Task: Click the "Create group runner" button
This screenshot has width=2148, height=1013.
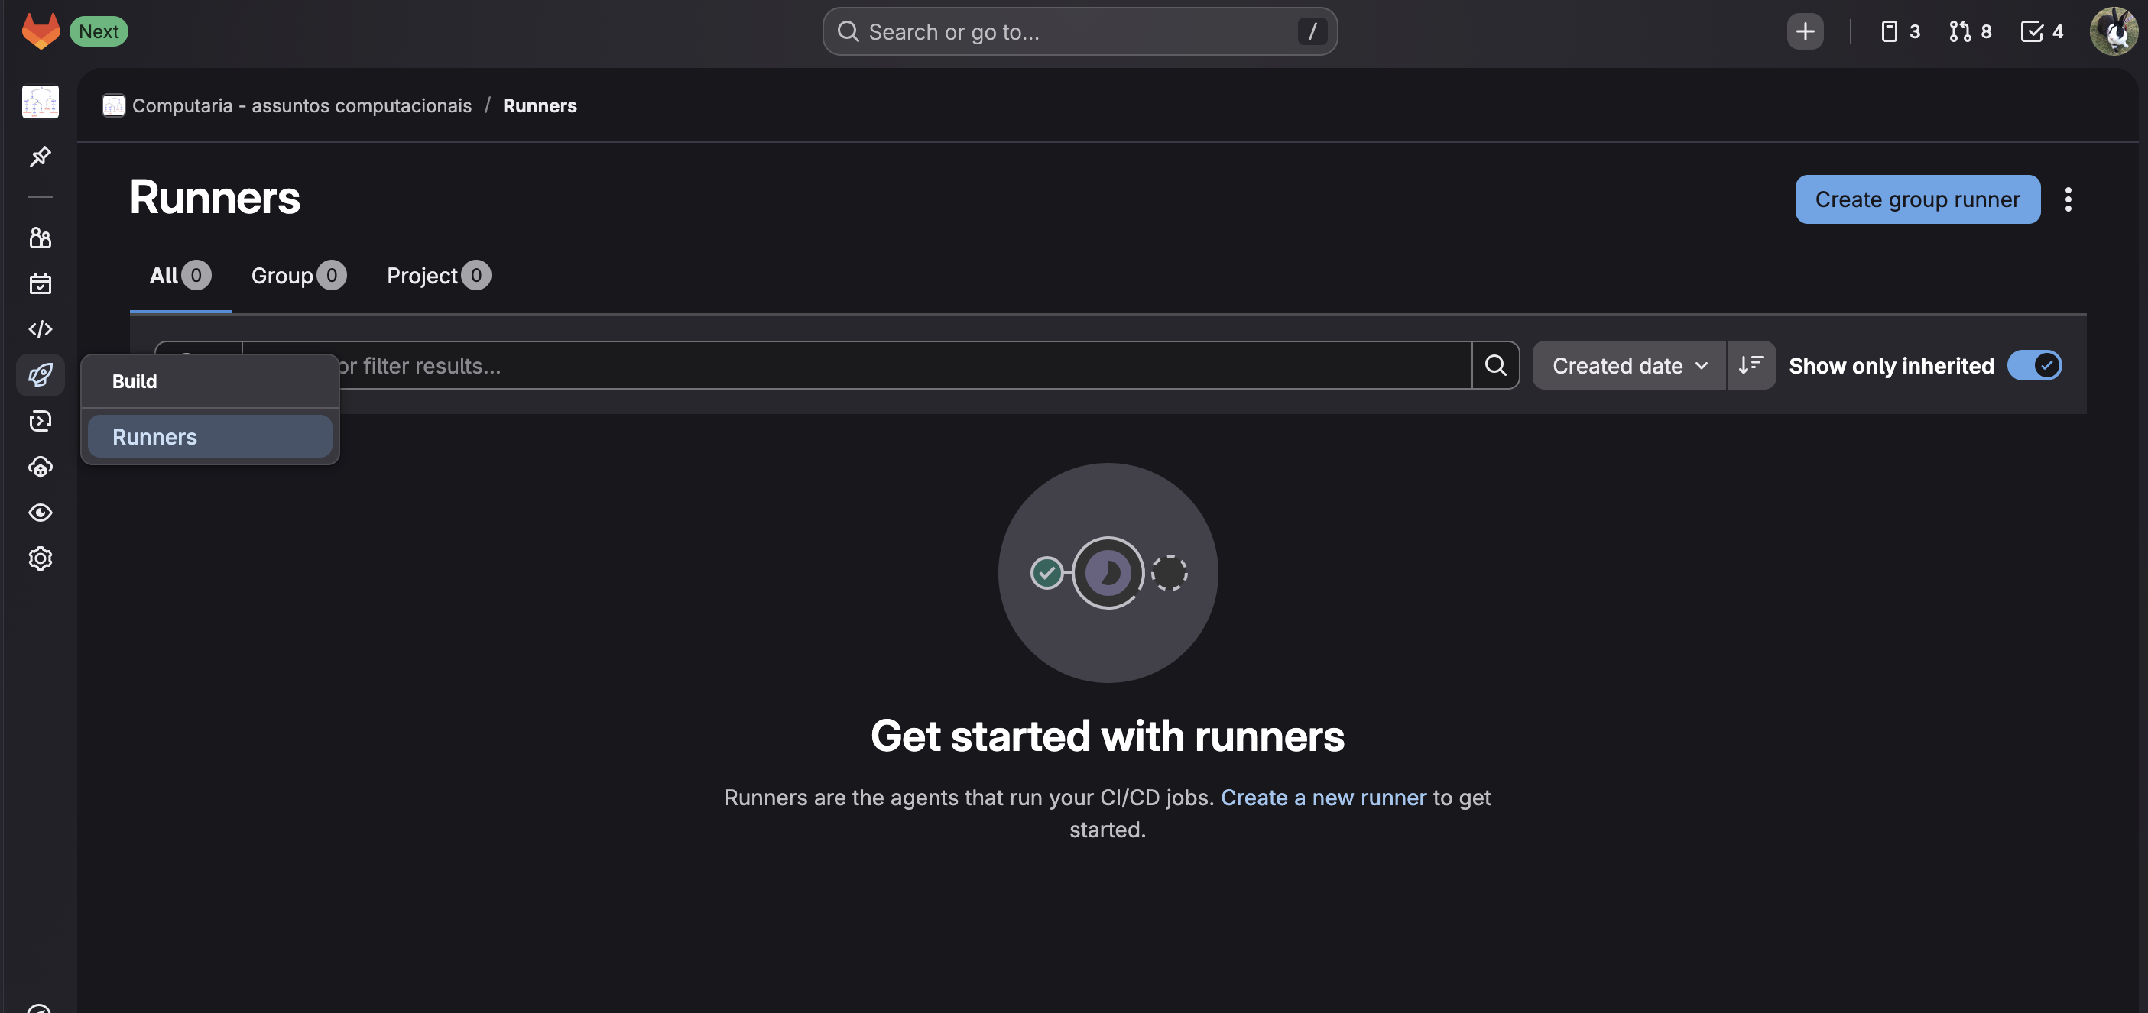Action: pyautogui.click(x=1918, y=199)
